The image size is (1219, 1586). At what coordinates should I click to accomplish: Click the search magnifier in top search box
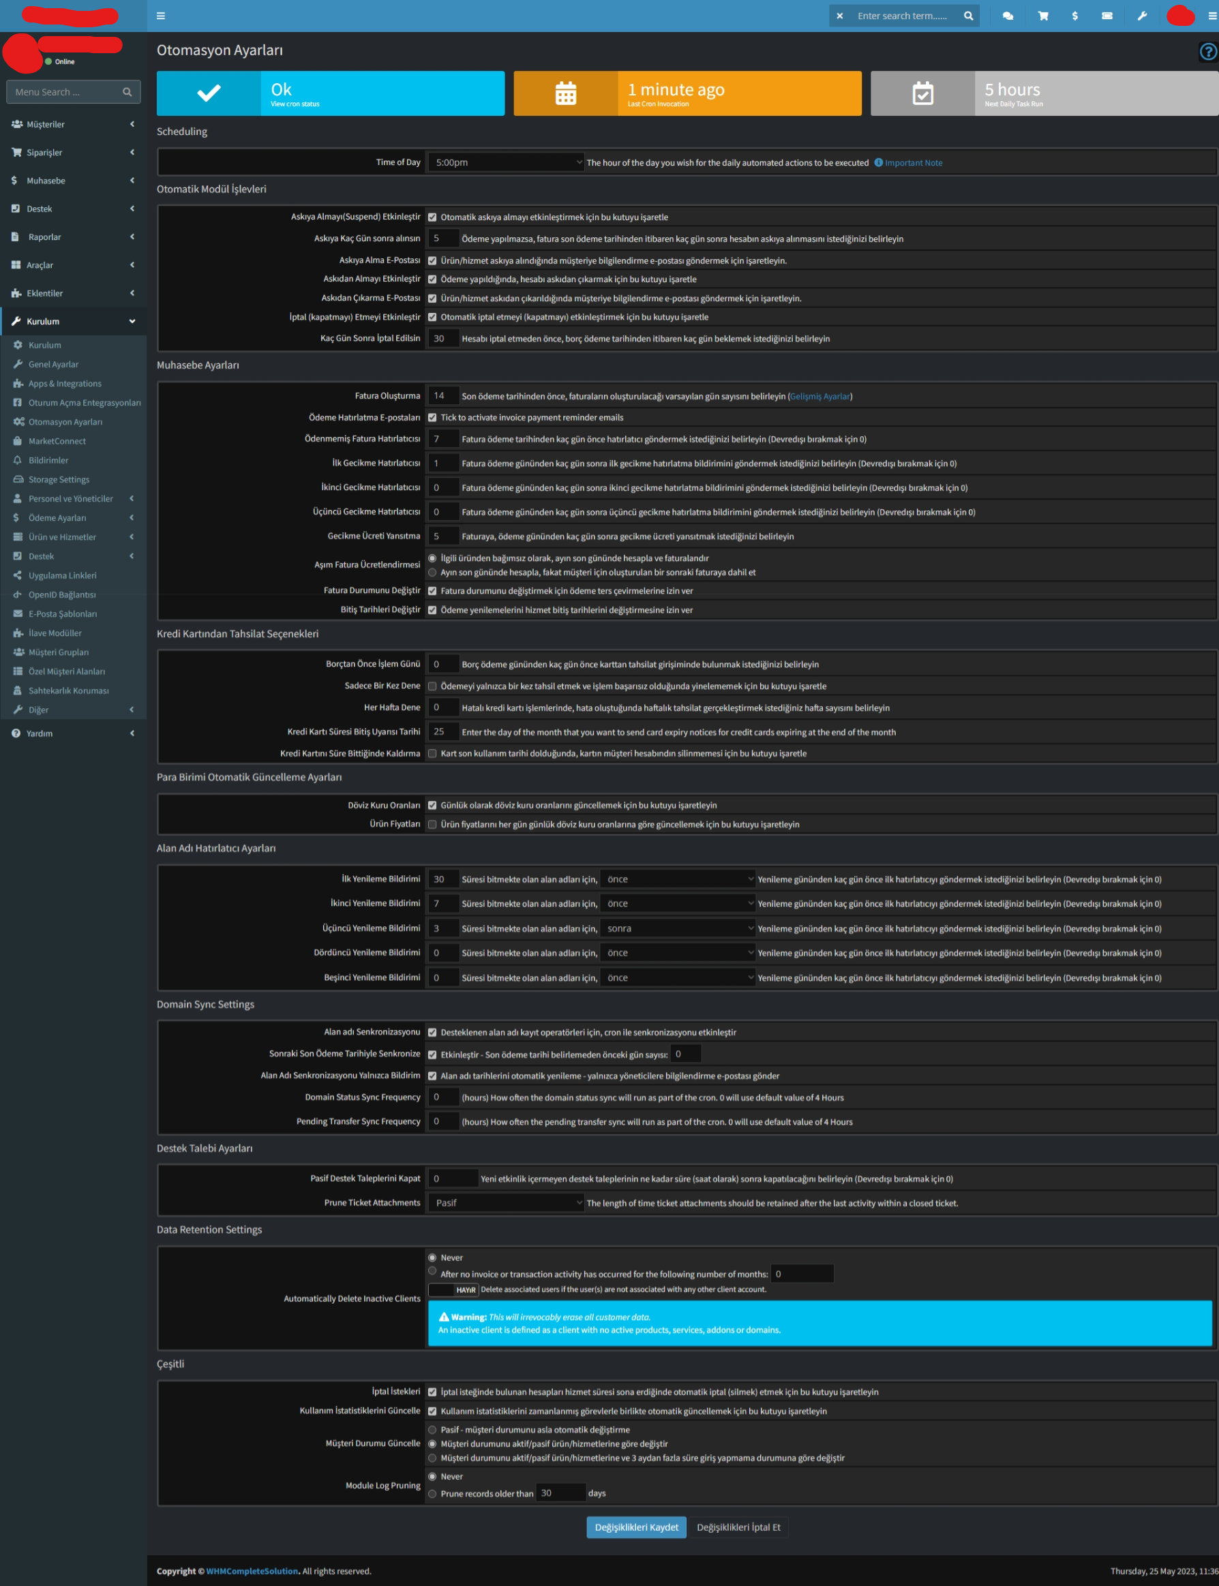(x=968, y=16)
